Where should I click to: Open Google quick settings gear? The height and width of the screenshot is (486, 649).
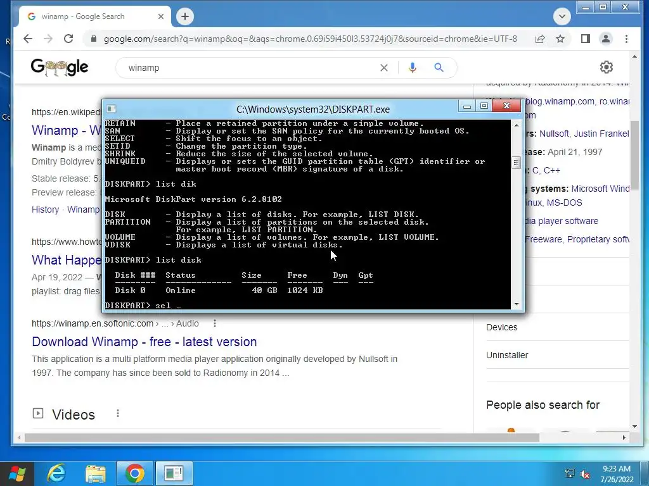click(607, 67)
